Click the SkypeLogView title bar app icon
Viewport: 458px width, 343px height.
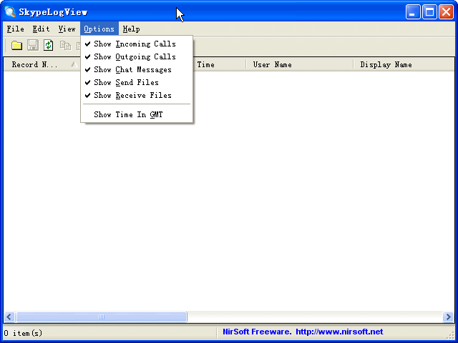point(10,12)
